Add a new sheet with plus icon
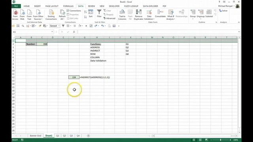This screenshot has height=142, width=253. pyautogui.click(x=88, y=136)
